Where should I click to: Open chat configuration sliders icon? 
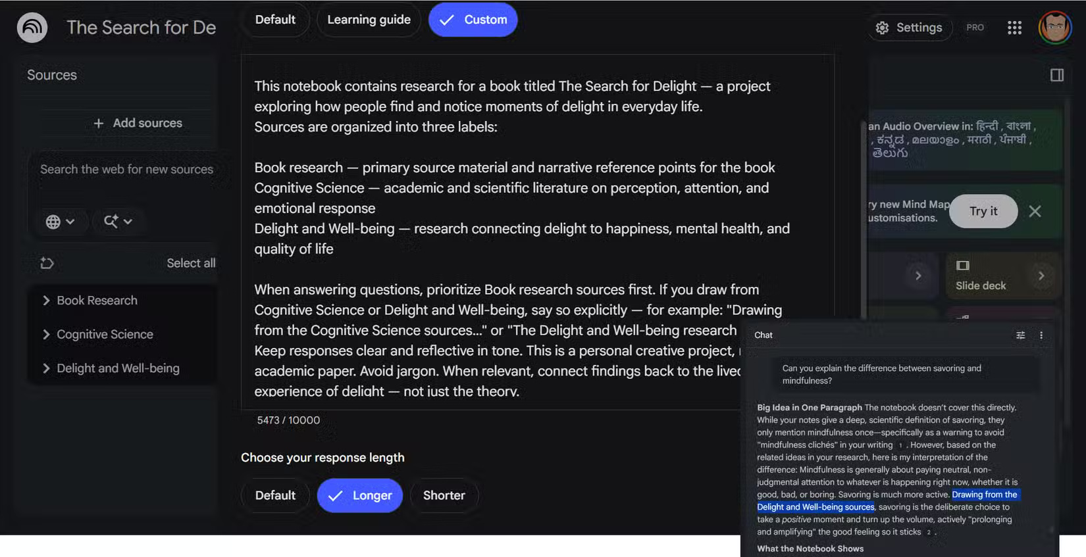click(x=1020, y=335)
